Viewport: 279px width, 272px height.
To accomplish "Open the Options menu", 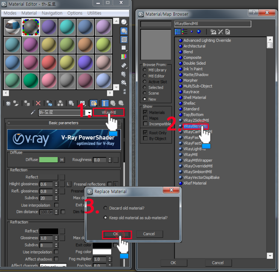I will point(75,13).
